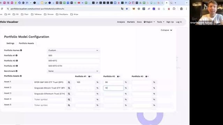The width and height of the screenshot is (223, 125).
Task: Open the Portfolio #1 gear menu
Action: (x=90, y=76)
